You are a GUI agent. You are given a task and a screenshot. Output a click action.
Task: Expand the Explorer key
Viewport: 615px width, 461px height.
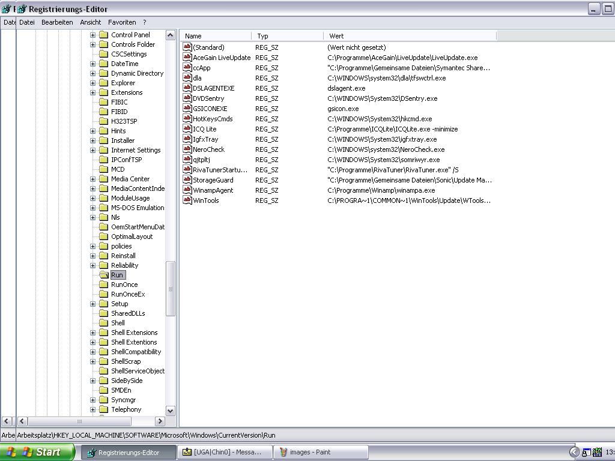click(93, 83)
